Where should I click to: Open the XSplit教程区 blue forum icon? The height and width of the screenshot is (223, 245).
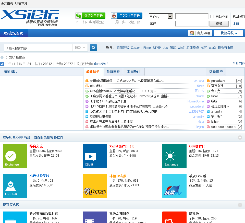tap(95, 156)
